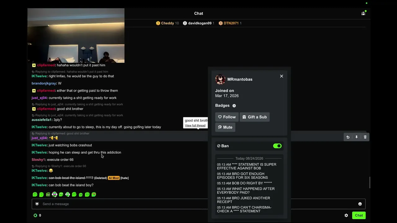Click the gold rank 1 badge beside Cheddy
This screenshot has width=397, height=223.
[x=158, y=23]
